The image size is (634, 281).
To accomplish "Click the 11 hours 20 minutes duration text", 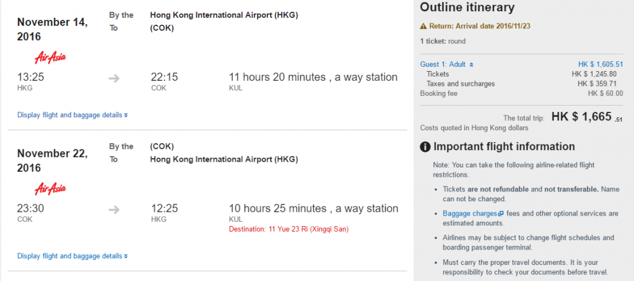I will pos(277,77).
